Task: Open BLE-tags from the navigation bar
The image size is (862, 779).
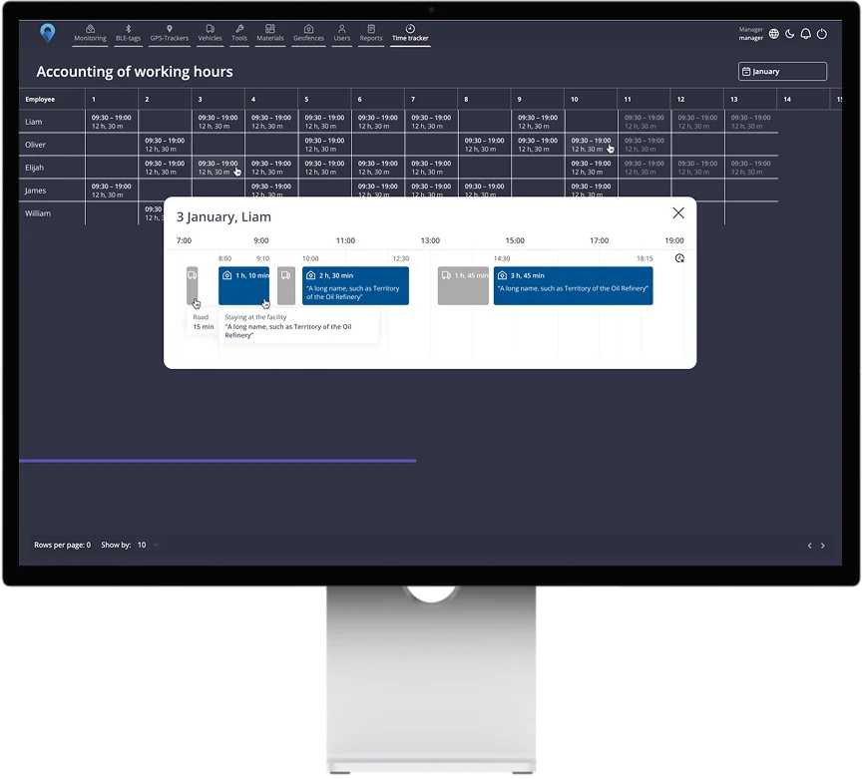Action: (x=128, y=34)
